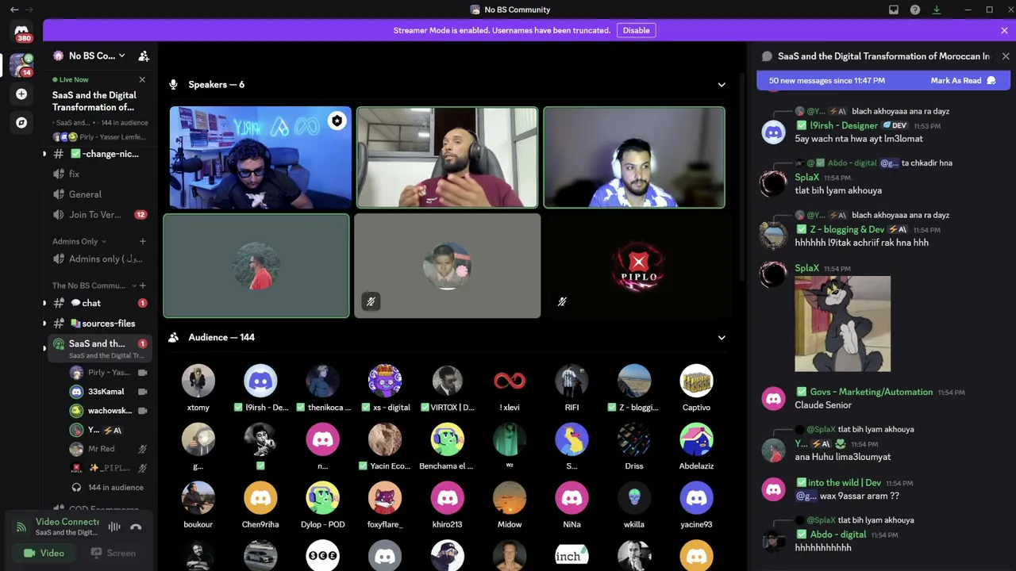Open Driss's audience avatar

(x=634, y=439)
